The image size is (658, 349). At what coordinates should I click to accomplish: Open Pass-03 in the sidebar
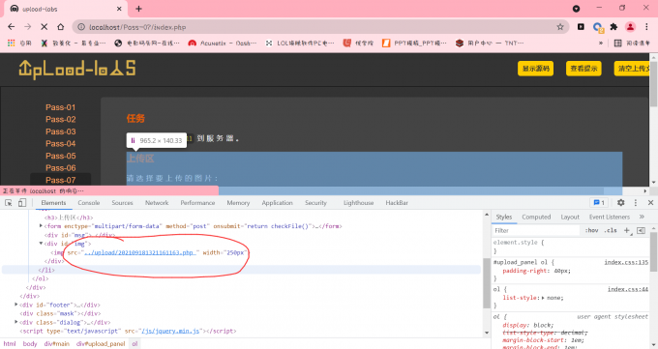(61, 131)
